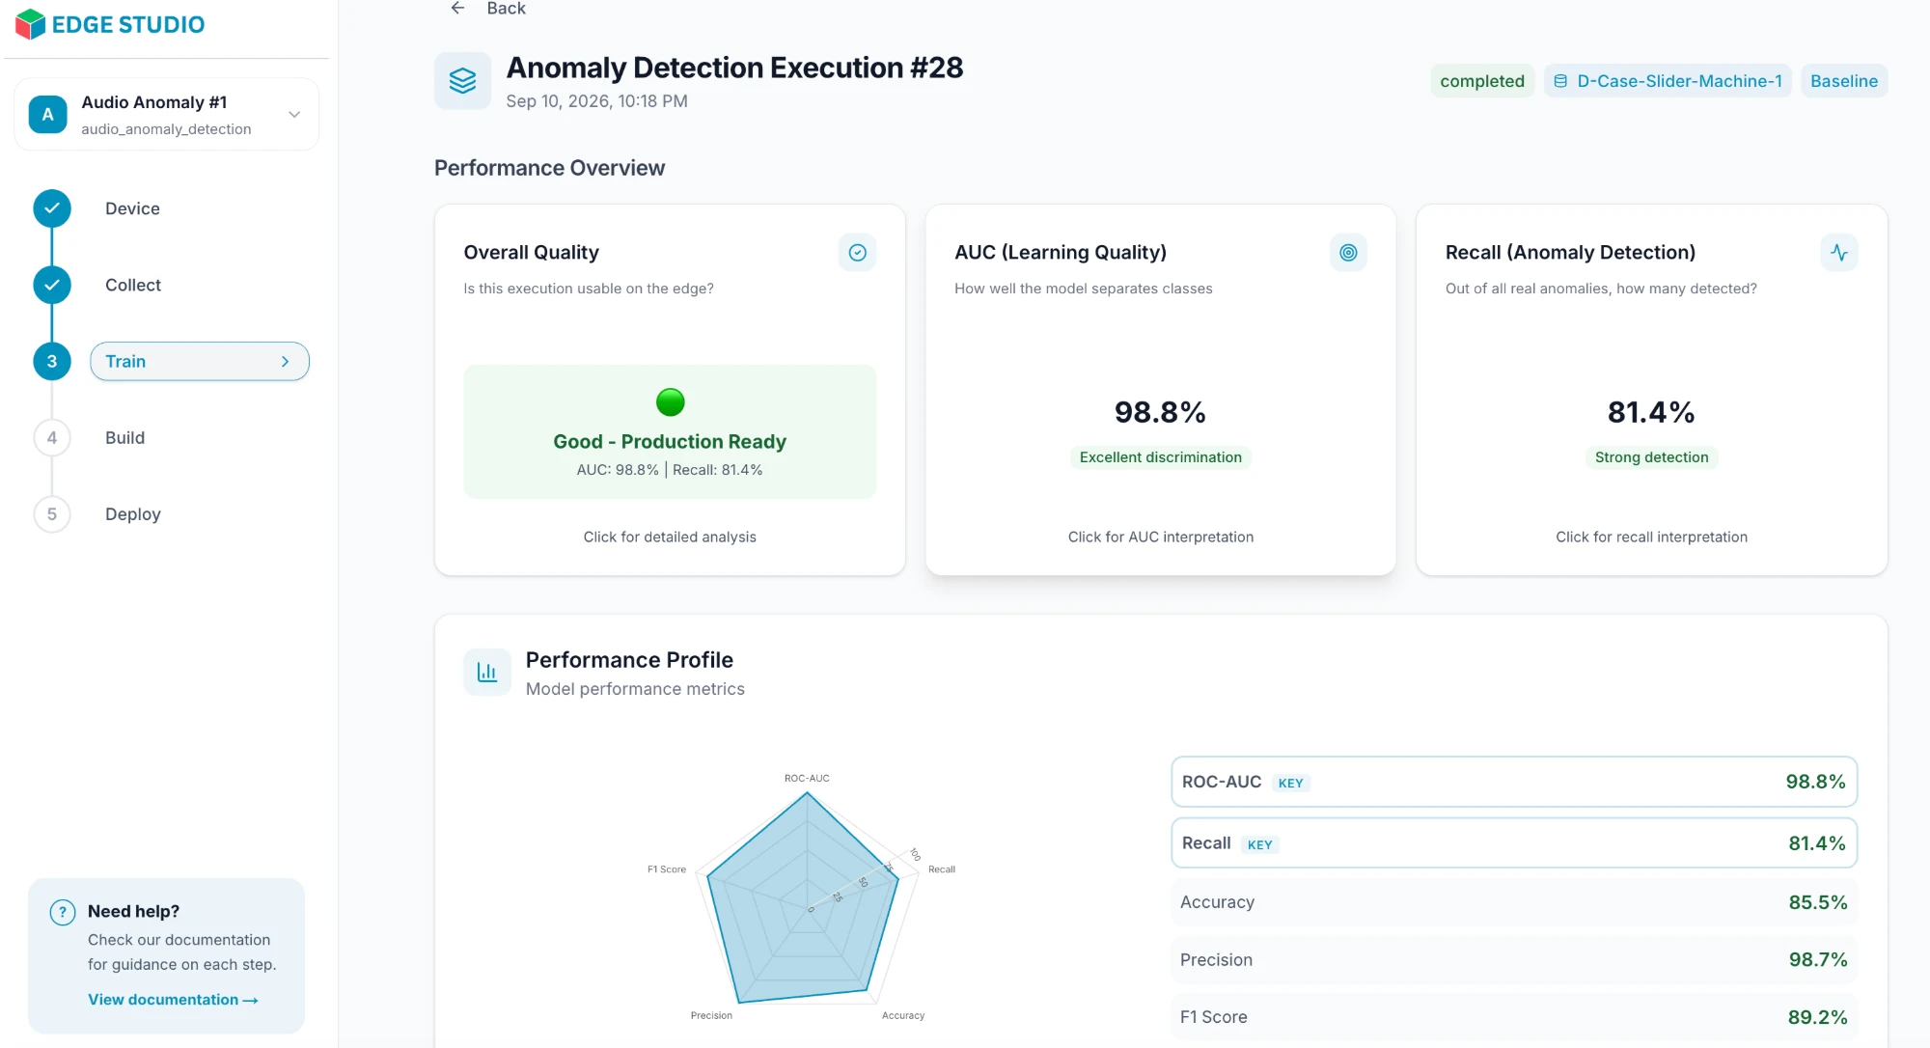Click the checkmark icon on Overall Quality card

coord(857,253)
